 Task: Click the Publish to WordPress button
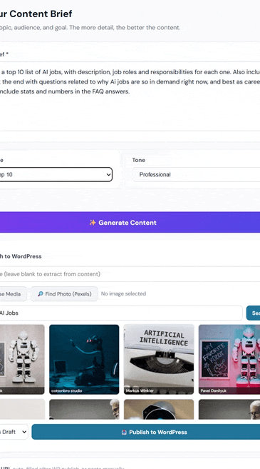pyautogui.click(x=146, y=432)
